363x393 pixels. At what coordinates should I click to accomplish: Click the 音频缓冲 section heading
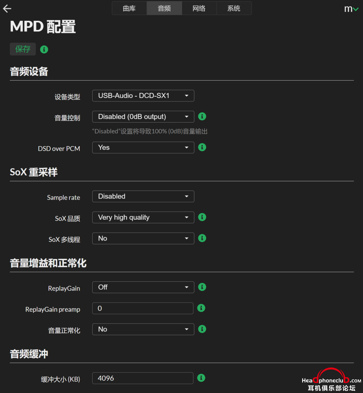29,354
